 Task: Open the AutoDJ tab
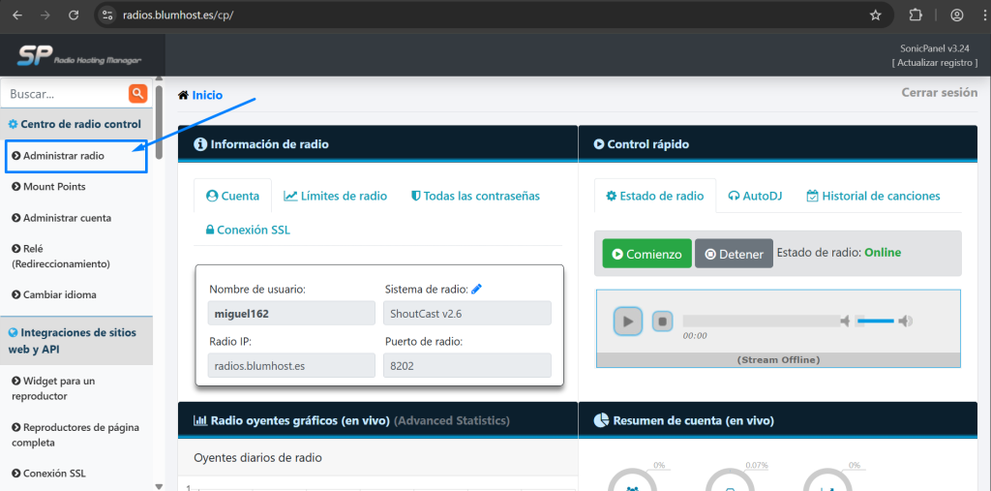tap(755, 196)
